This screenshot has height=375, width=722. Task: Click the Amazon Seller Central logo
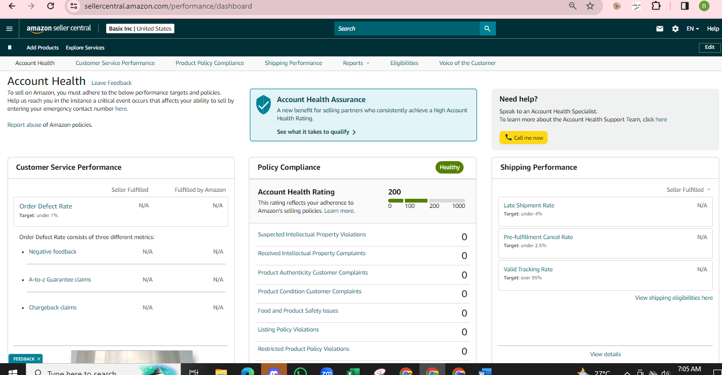[59, 28]
